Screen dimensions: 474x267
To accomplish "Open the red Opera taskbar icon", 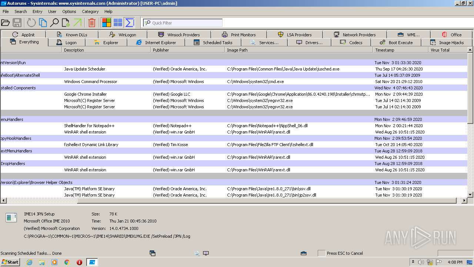I will (79, 262).
